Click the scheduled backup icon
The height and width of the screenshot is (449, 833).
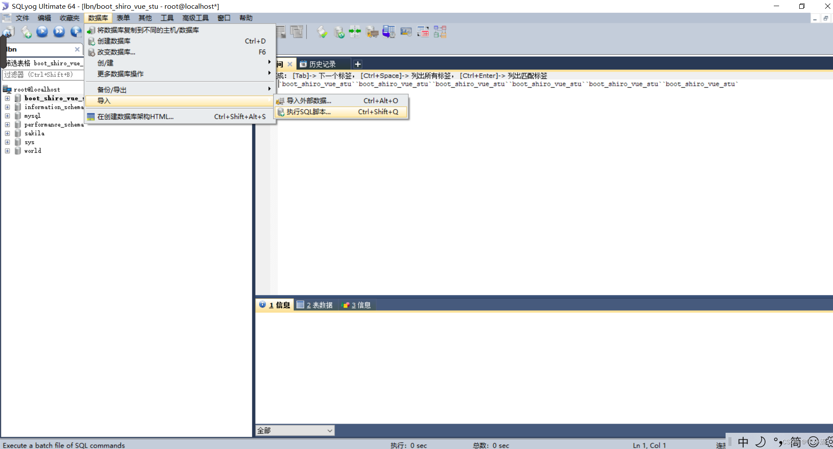[x=388, y=32]
